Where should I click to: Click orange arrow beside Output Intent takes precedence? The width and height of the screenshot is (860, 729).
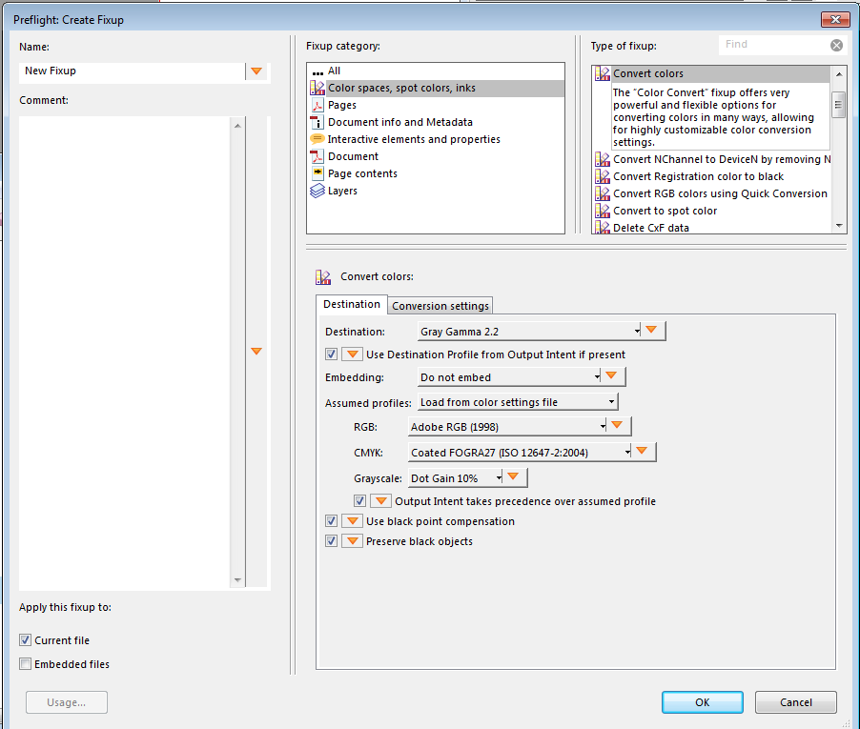(x=380, y=501)
